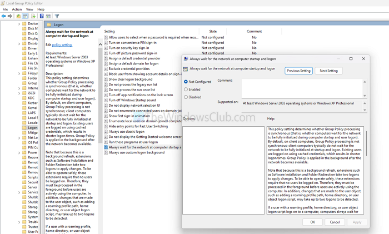Click the State column header
The image size is (389, 234).
coord(213,31)
